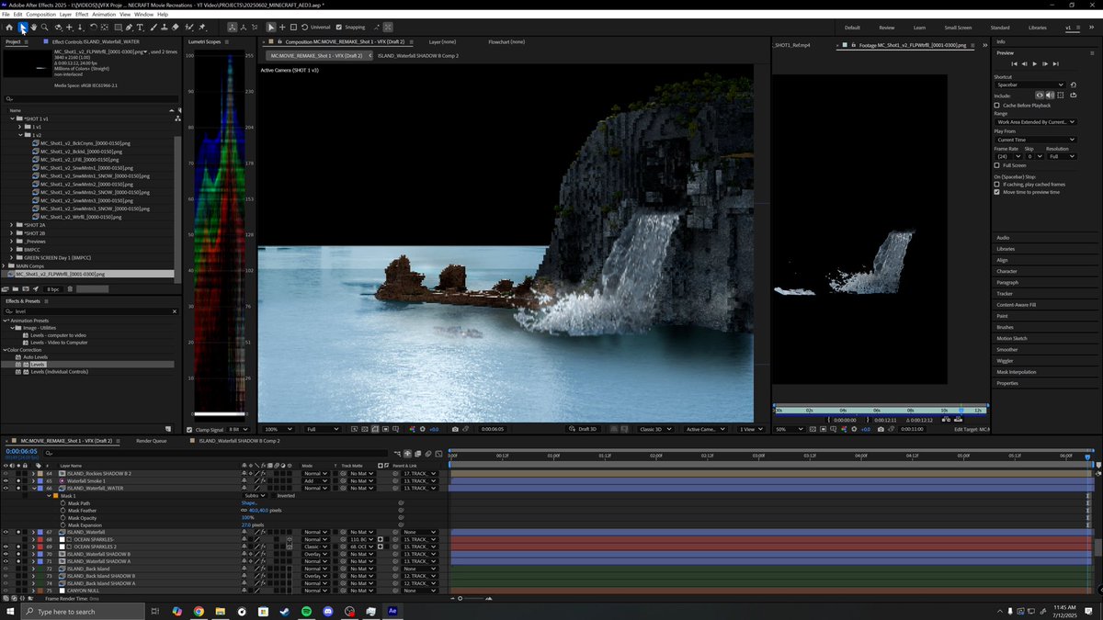Select the Zoom tool in toolbar
1103x620 pixels.
pyautogui.click(x=45, y=28)
